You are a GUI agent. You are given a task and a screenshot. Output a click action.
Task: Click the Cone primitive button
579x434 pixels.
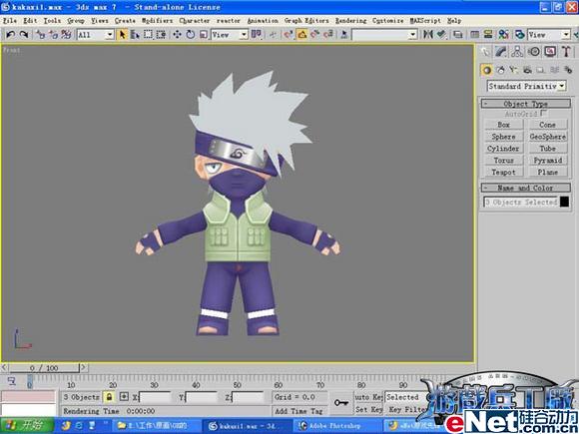tap(547, 125)
